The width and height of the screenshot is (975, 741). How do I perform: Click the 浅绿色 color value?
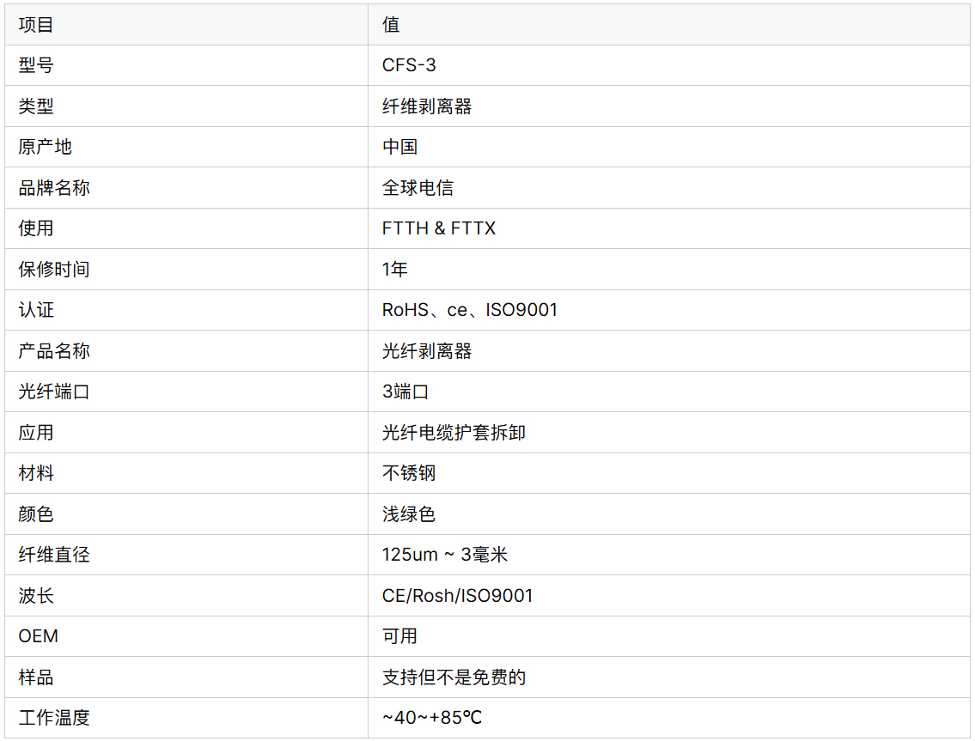[x=409, y=514]
